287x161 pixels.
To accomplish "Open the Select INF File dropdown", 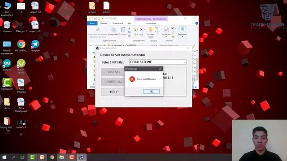I will point(184,62).
